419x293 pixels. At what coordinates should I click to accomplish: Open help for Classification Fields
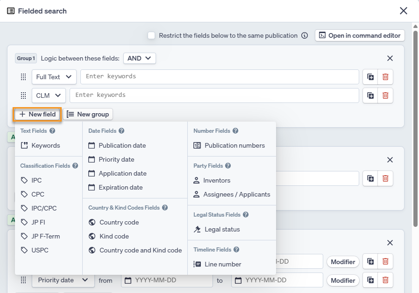click(75, 166)
